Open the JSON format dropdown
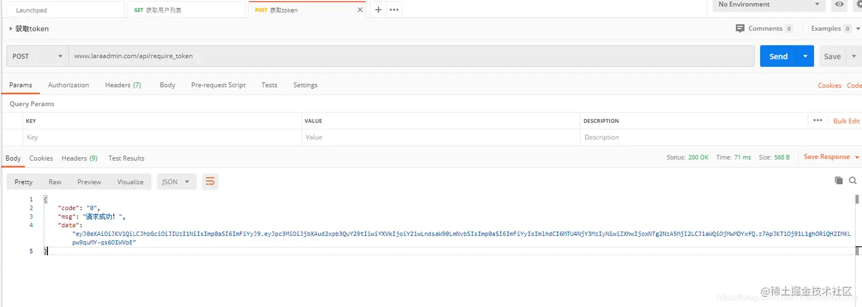Screen dimensions: 862x307 click(177, 182)
